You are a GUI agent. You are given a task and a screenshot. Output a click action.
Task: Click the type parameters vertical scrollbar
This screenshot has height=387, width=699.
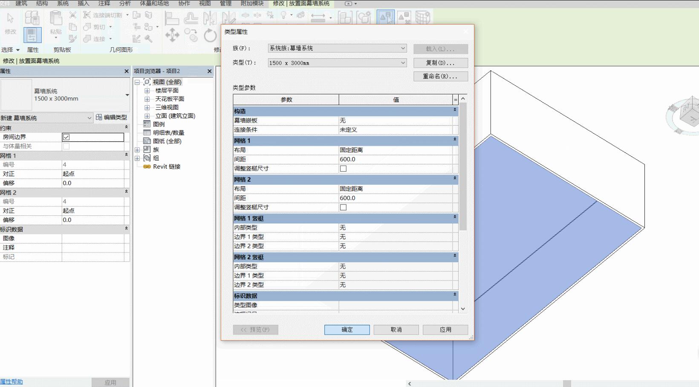pos(463,166)
